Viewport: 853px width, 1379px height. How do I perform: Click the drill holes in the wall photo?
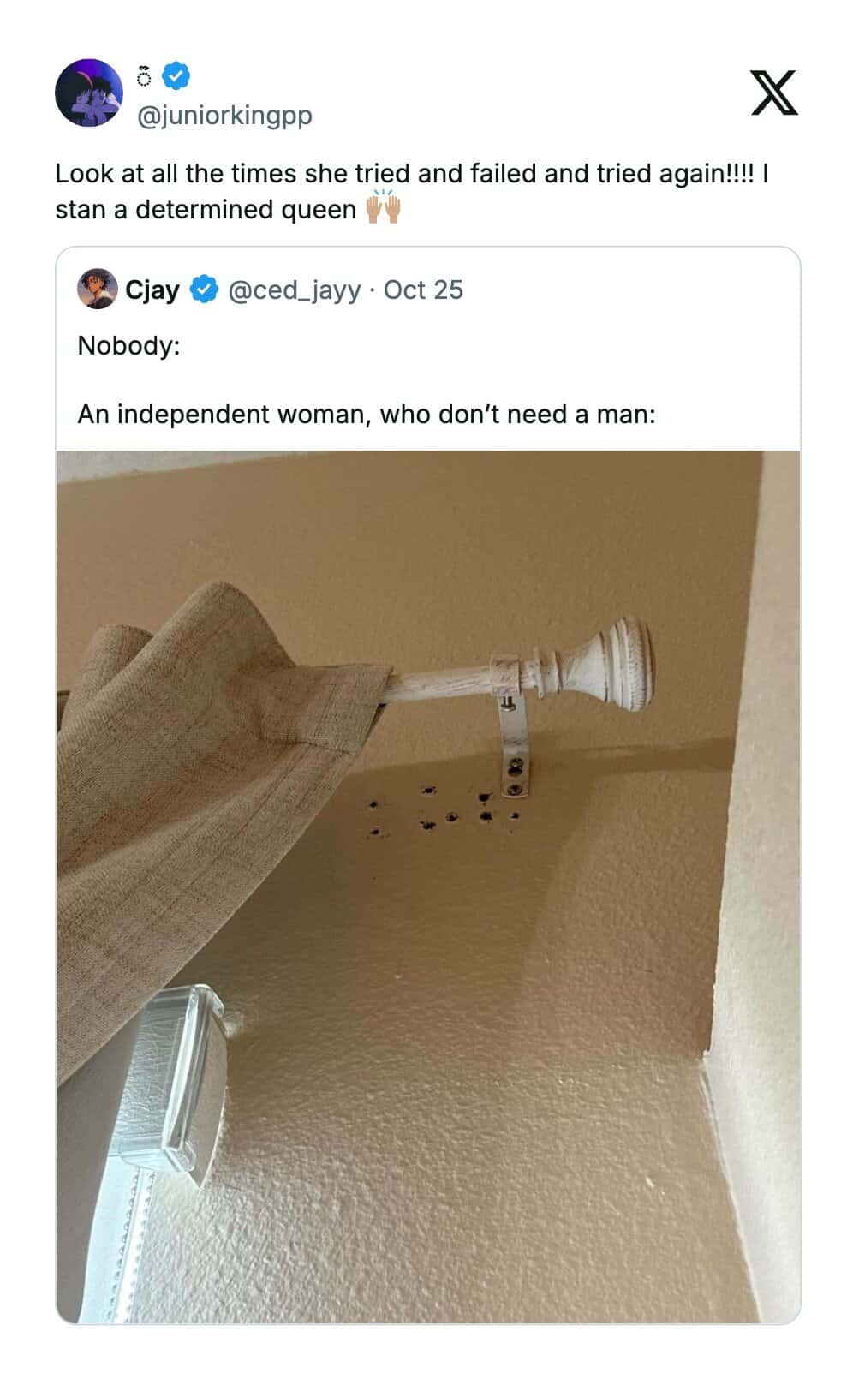[x=444, y=810]
